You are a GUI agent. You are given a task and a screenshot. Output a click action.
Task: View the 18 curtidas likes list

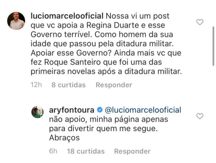86,151
